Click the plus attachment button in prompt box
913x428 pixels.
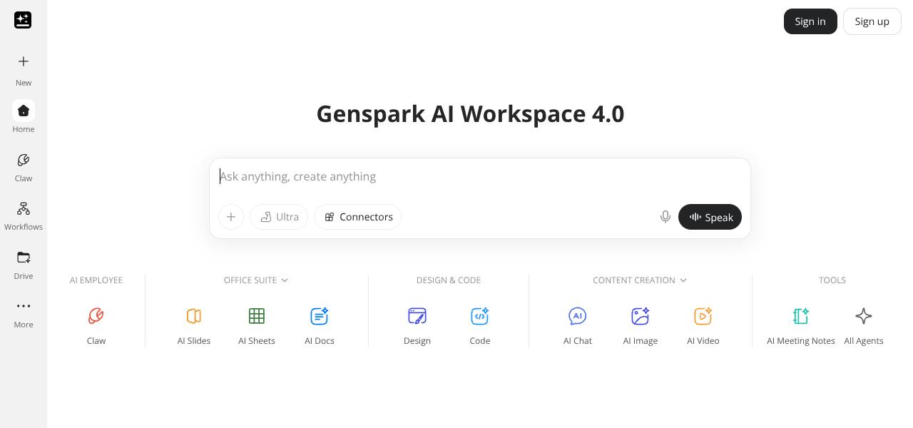click(231, 217)
